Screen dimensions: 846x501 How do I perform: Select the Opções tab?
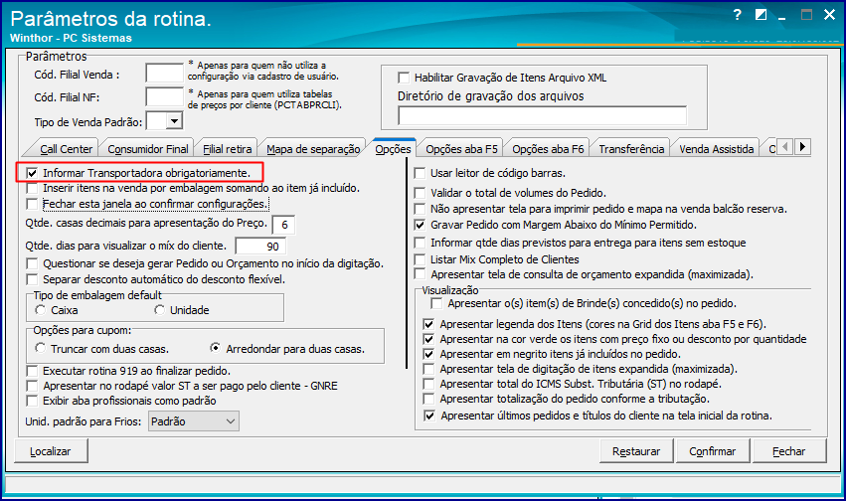[x=393, y=149]
